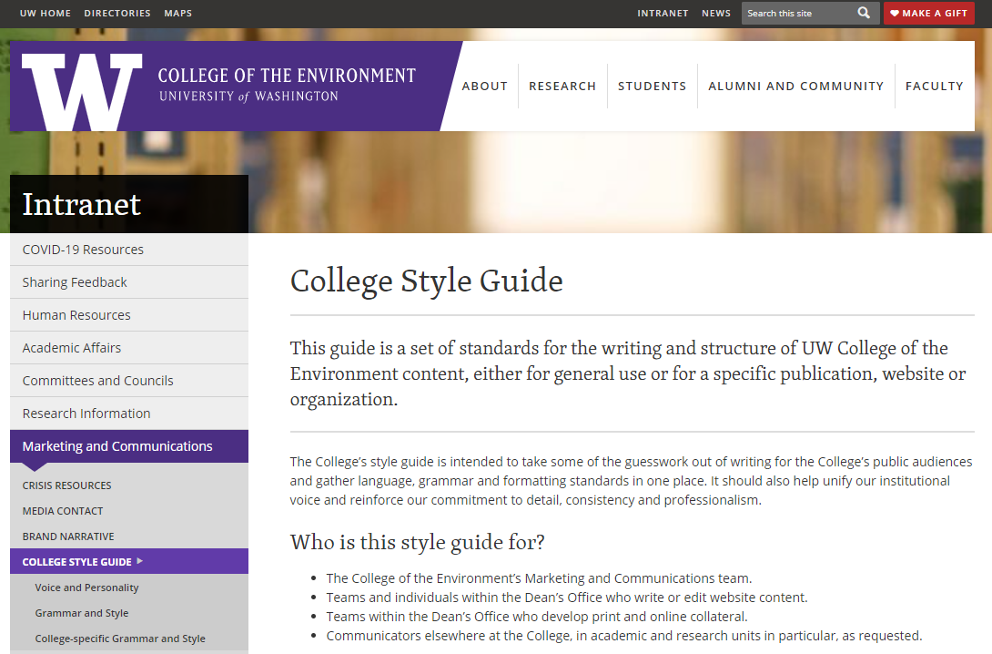Open Brand Narrative submenu item
The height and width of the screenshot is (654, 992).
pyautogui.click(x=68, y=536)
